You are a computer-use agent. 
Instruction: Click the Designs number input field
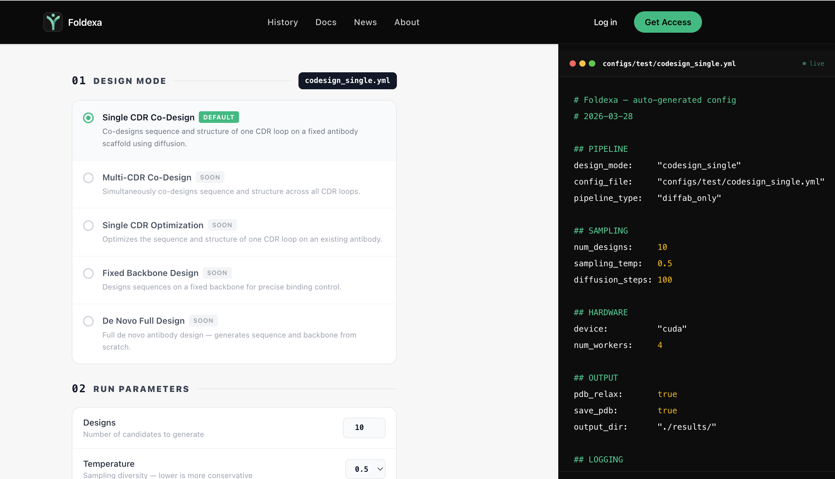pos(364,427)
